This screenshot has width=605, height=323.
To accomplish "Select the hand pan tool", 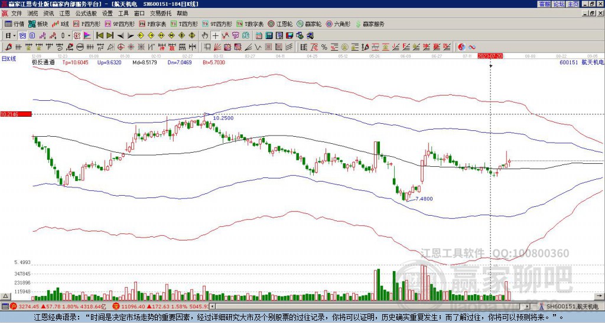I will 205,36.
